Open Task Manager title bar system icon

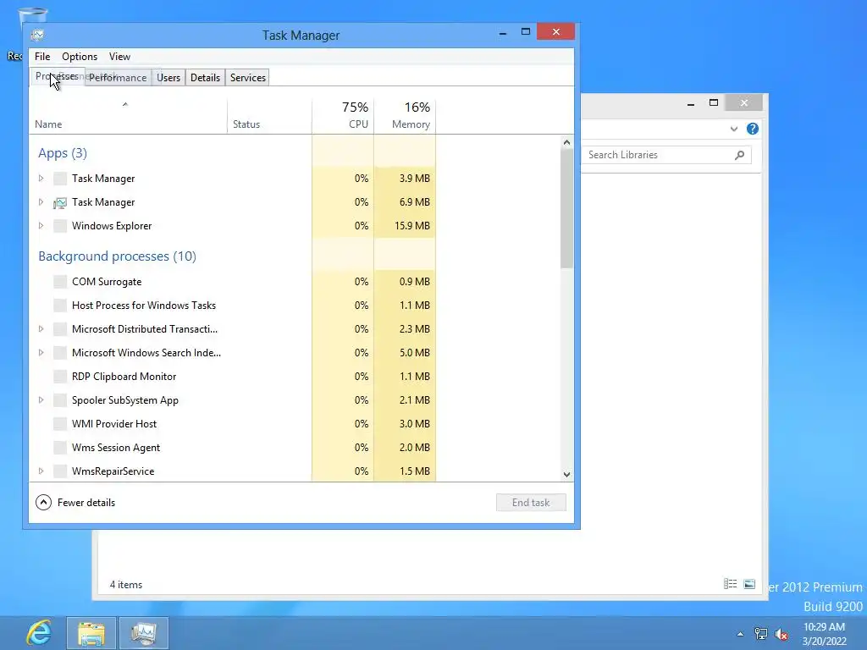pyautogui.click(x=37, y=35)
